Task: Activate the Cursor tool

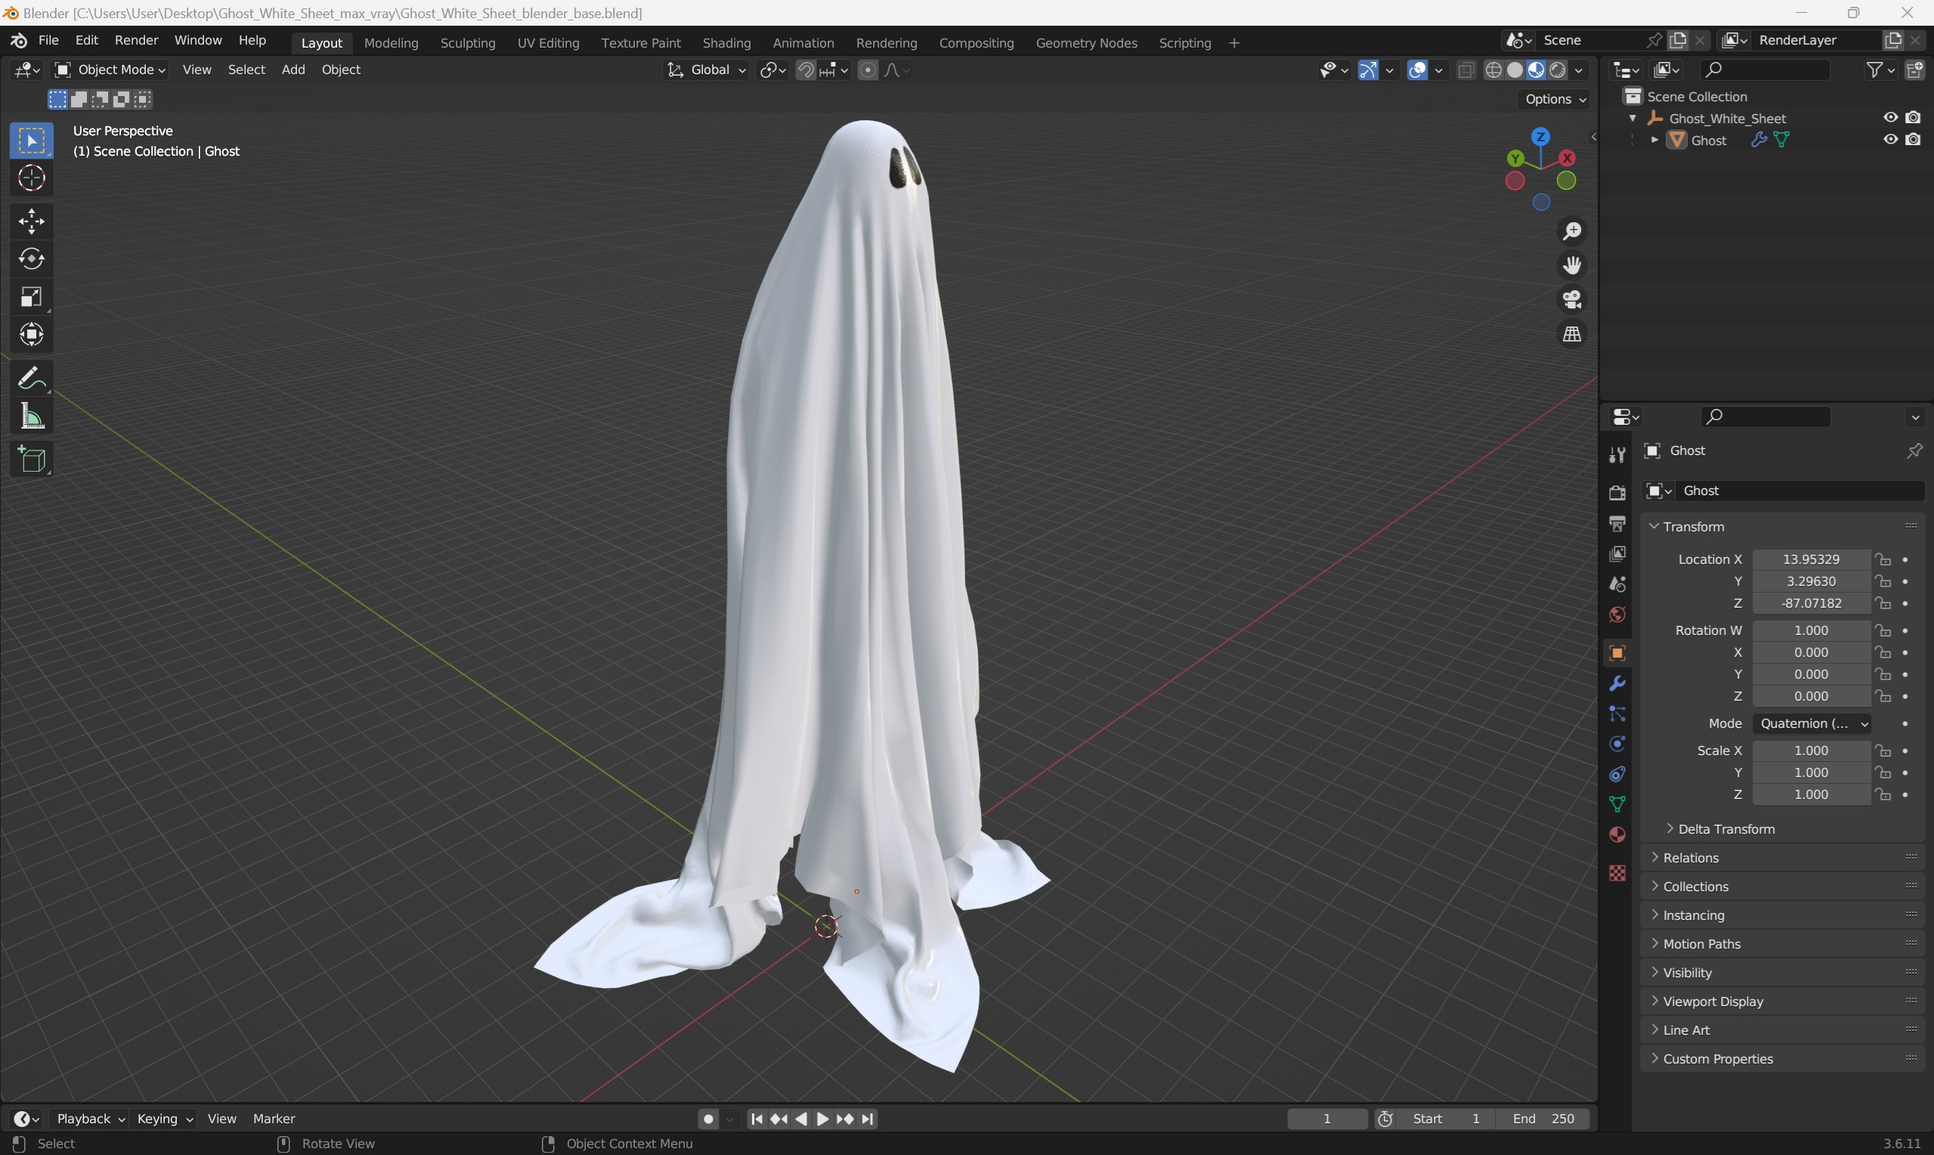Action: 32,178
